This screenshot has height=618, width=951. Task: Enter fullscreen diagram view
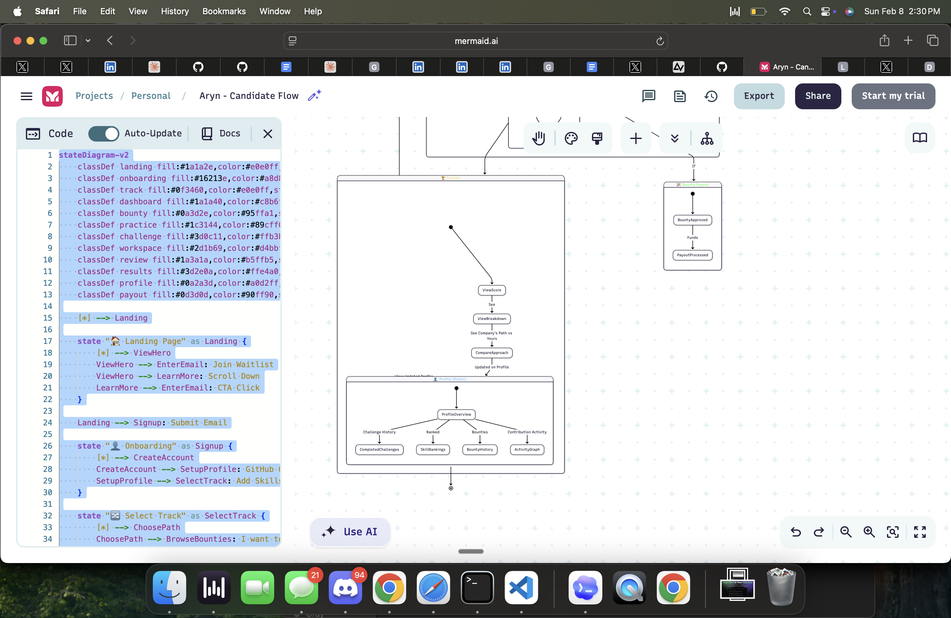tap(919, 532)
